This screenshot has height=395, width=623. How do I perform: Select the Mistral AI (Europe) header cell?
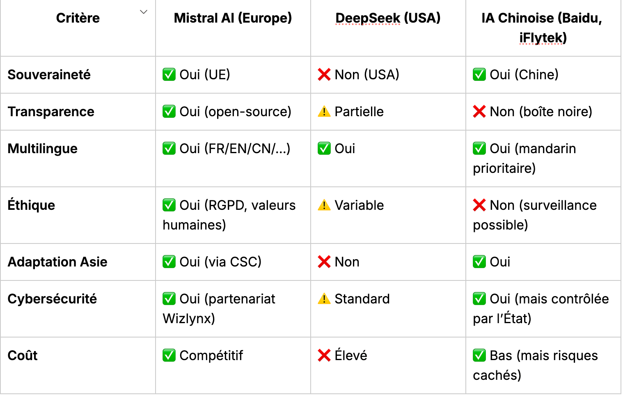233,28
